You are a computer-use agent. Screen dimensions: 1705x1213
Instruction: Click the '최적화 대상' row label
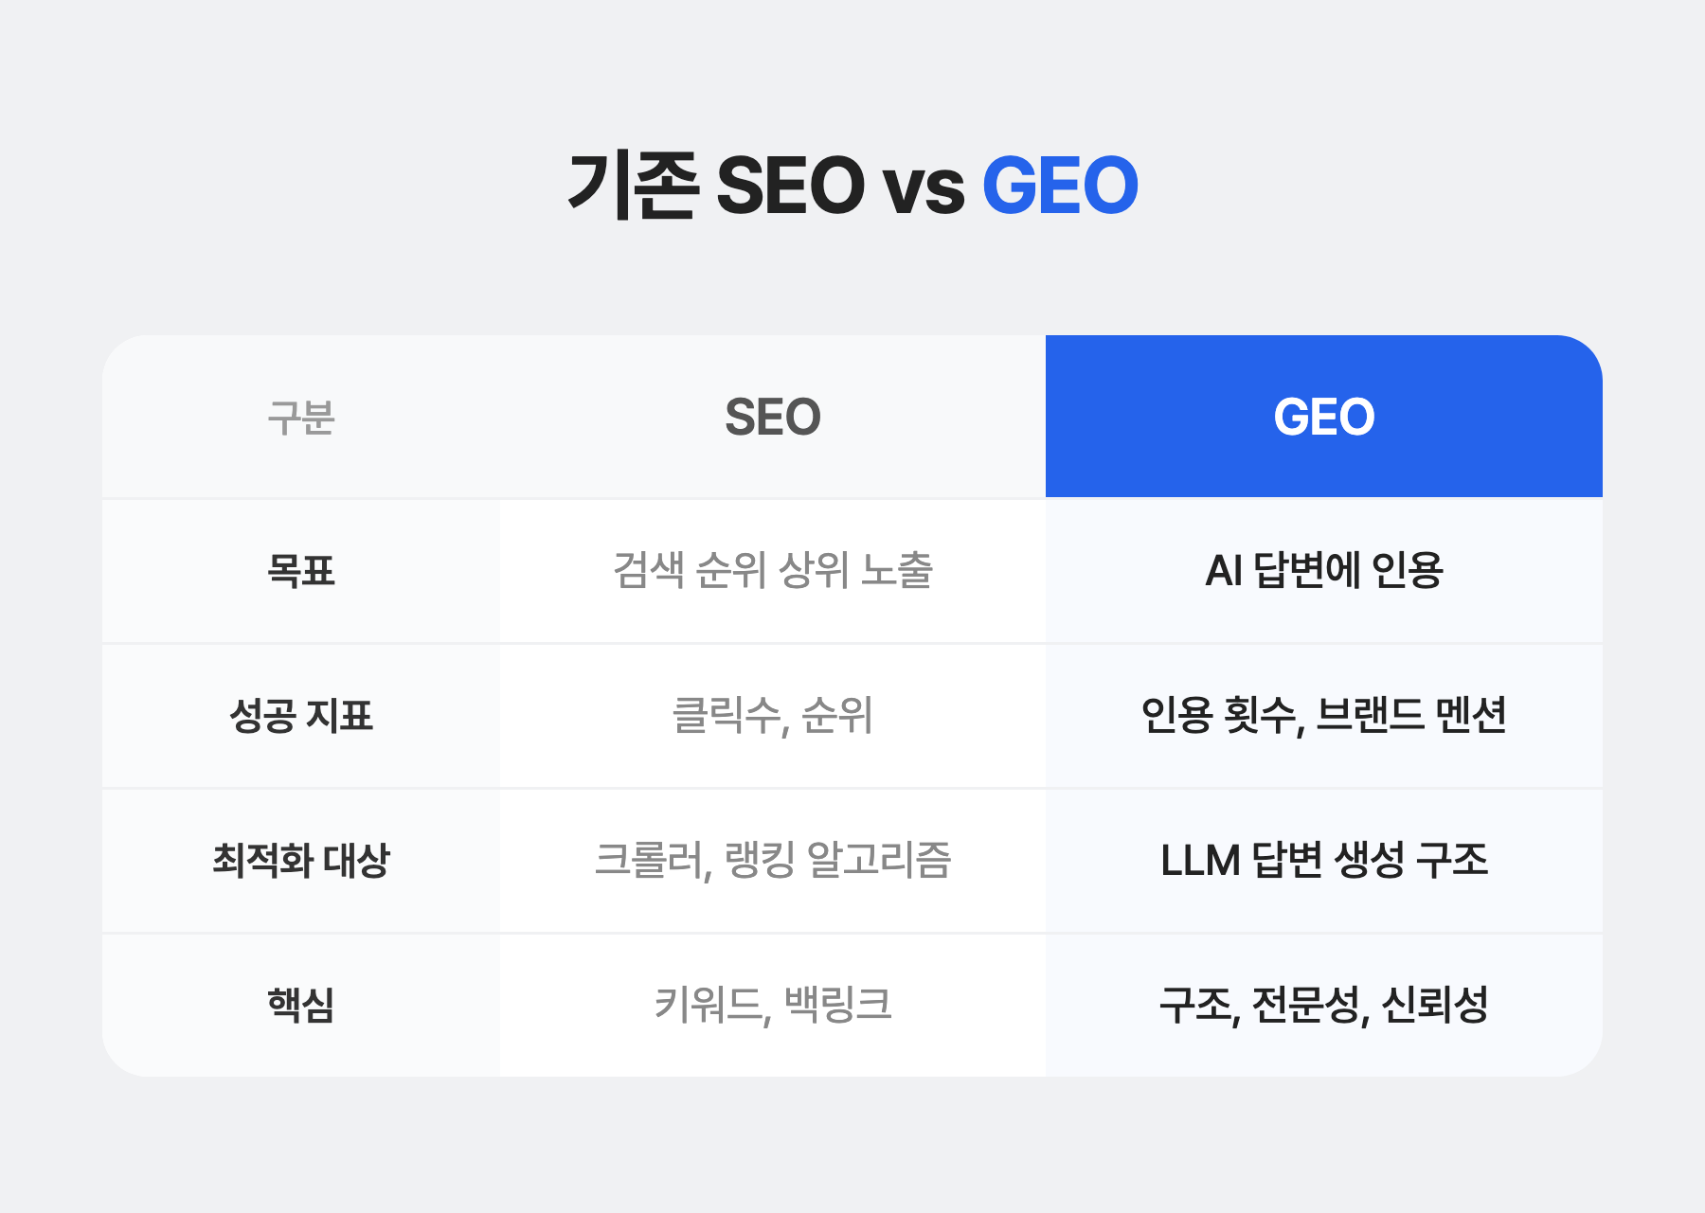tap(301, 861)
